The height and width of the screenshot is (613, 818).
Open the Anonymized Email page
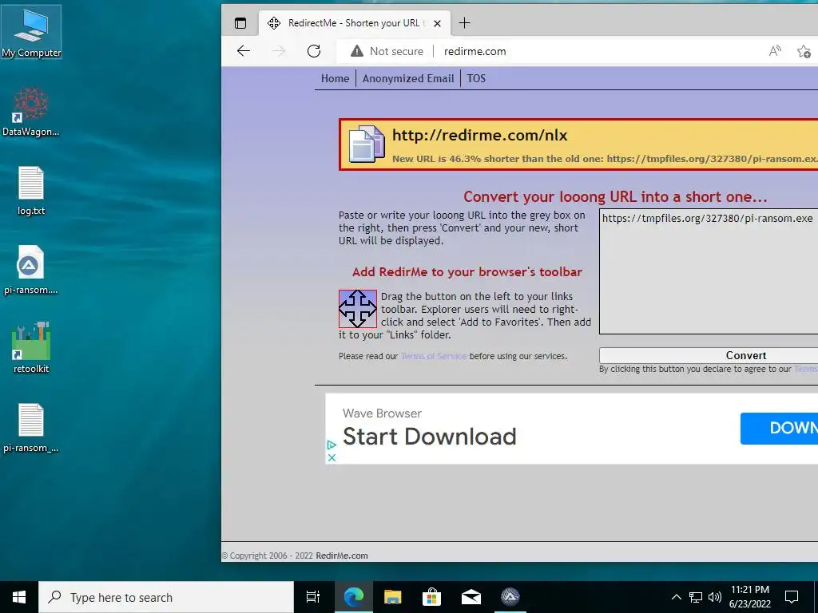(408, 78)
